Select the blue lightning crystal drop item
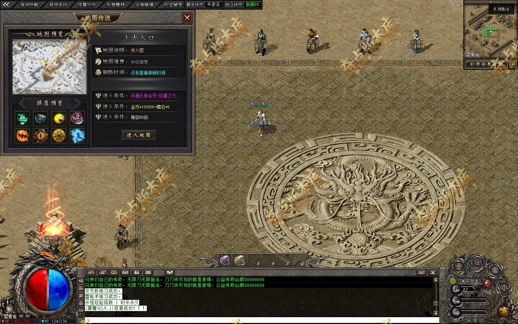 tap(77, 136)
